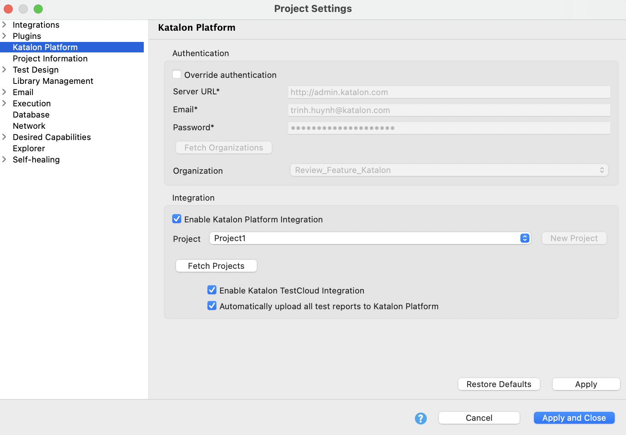Click the Restore Defaults button
Viewport: 626px width, 435px height.
coord(499,384)
